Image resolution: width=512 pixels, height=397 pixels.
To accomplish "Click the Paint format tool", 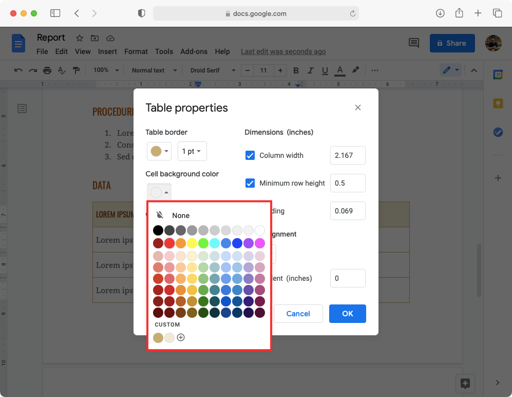I will 75,70.
